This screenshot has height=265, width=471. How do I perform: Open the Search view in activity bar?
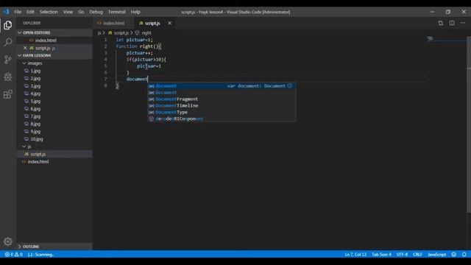(x=8, y=43)
